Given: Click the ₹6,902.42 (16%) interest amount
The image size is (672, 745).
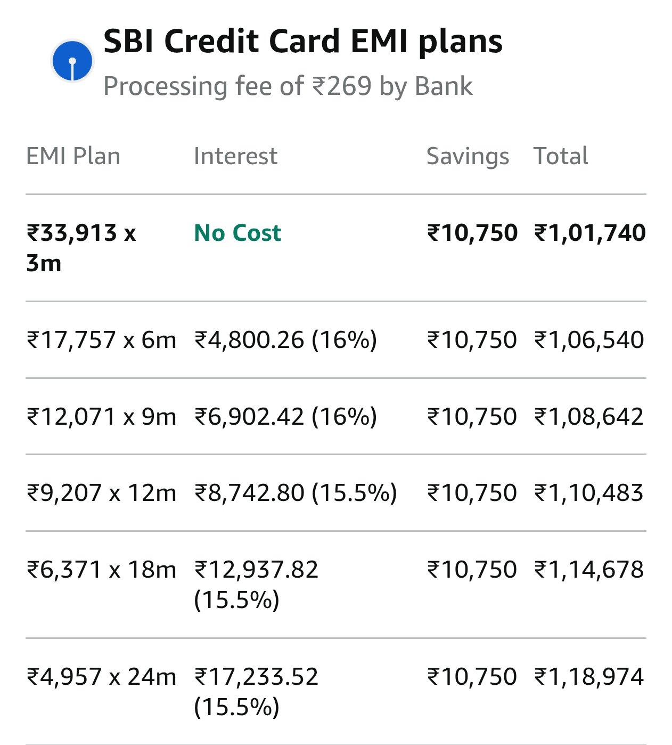Looking at the screenshot, I should [x=285, y=417].
